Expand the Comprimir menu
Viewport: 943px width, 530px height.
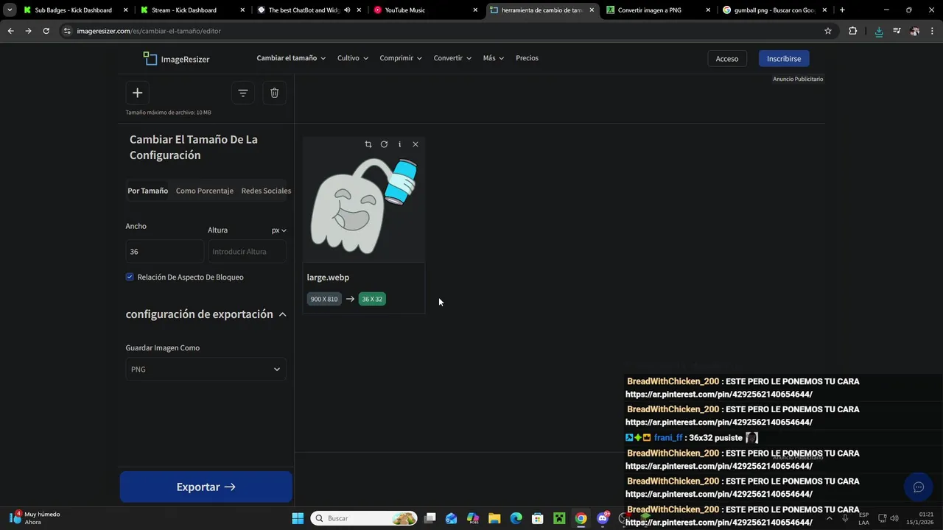(x=401, y=58)
